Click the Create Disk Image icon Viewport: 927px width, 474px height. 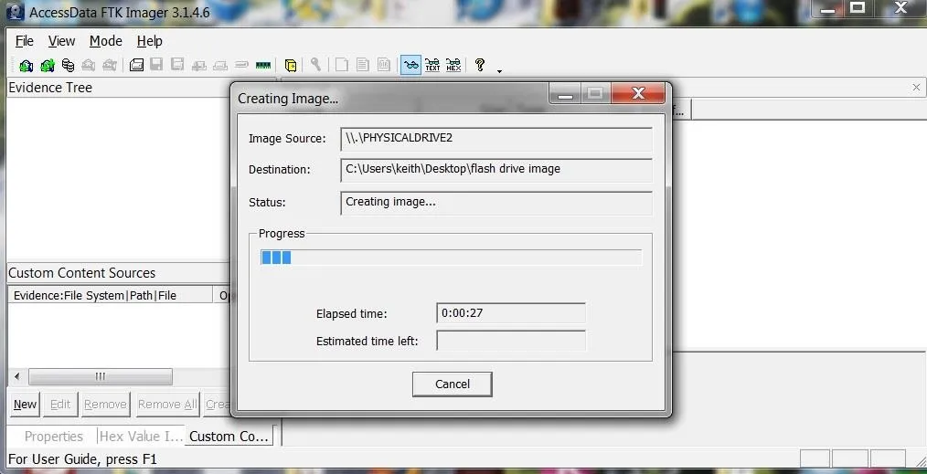(x=136, y=65)
